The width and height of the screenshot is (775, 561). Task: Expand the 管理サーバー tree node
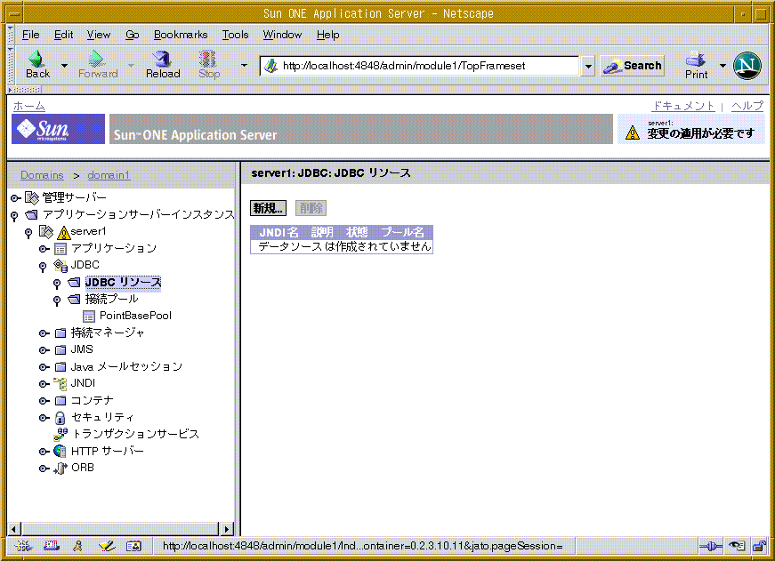(x=15, y=198)
